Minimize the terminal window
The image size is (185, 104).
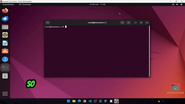coord(135,23)
